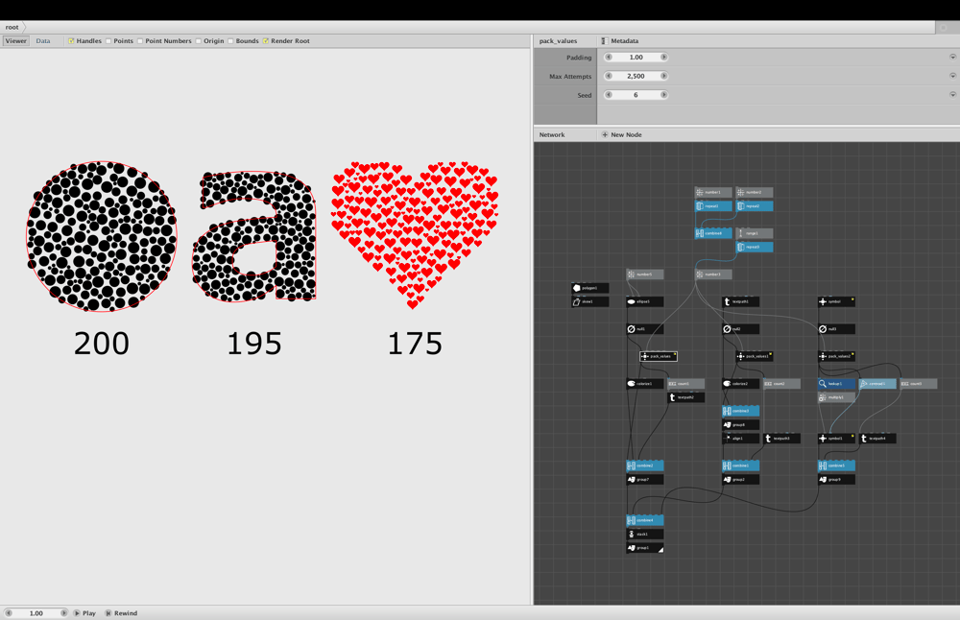Select the centroid1 node

point(877,384)
